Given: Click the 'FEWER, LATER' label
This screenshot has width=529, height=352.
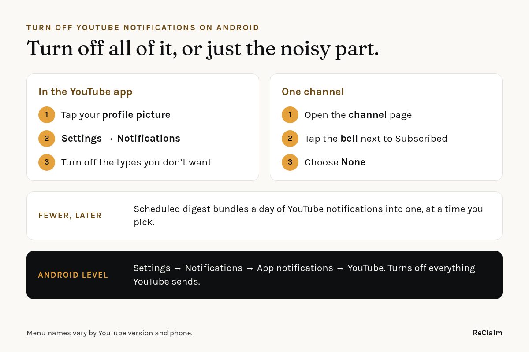Looking at the screenshot, I should 70,216.
